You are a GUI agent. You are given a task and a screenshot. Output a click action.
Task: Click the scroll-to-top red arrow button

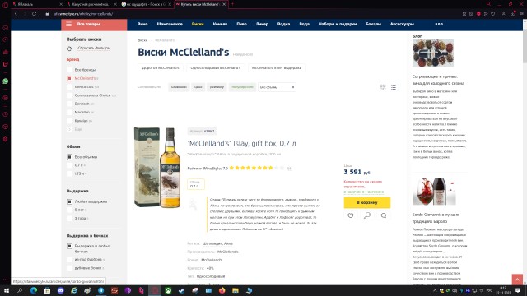pos(517,280)
